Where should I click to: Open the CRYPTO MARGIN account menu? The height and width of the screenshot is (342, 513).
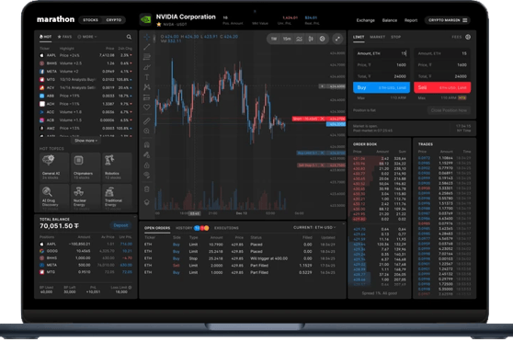(447, 20)
